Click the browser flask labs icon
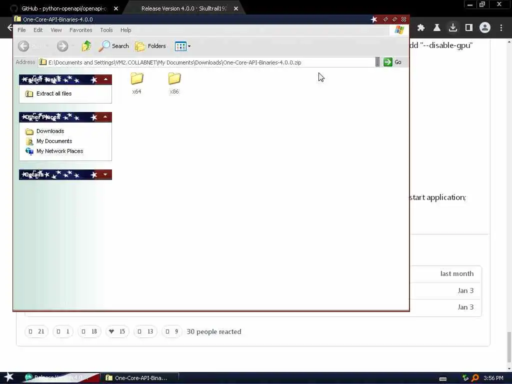 pyautogui.click(x=437, y=28)
